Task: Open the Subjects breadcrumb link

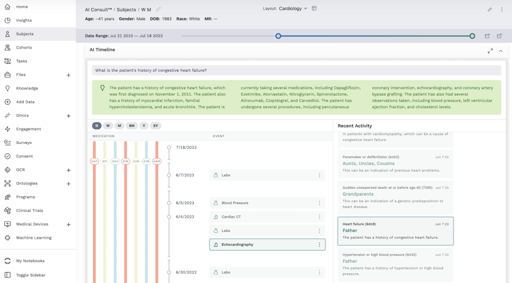Action: (x=126, y=9)
